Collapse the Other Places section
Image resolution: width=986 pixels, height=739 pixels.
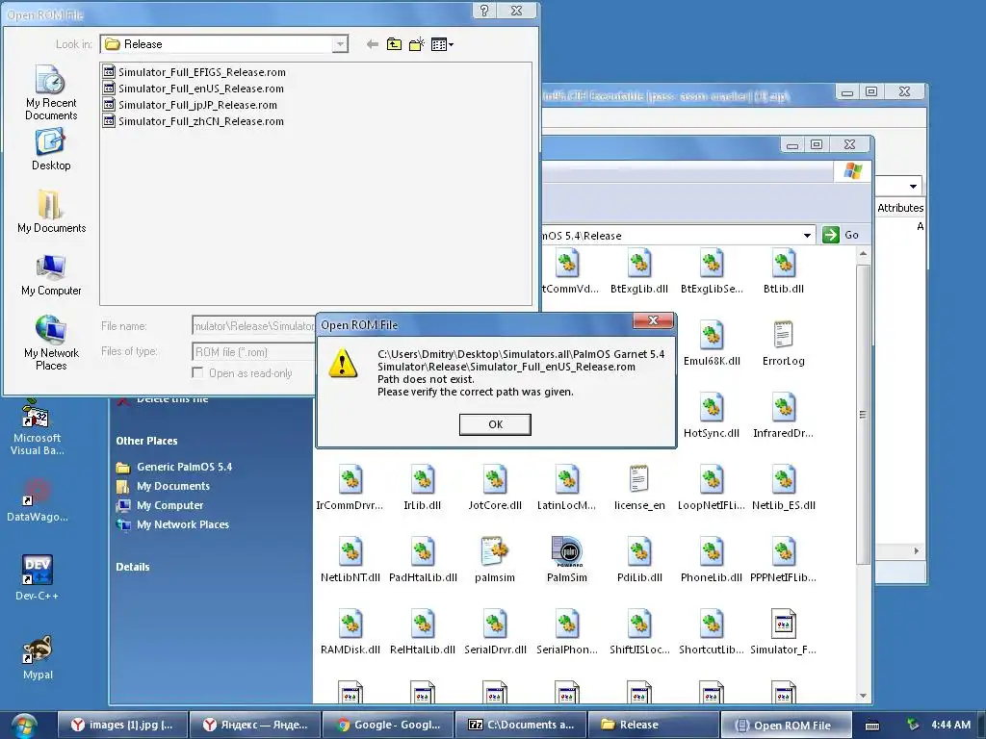(146, 441)
